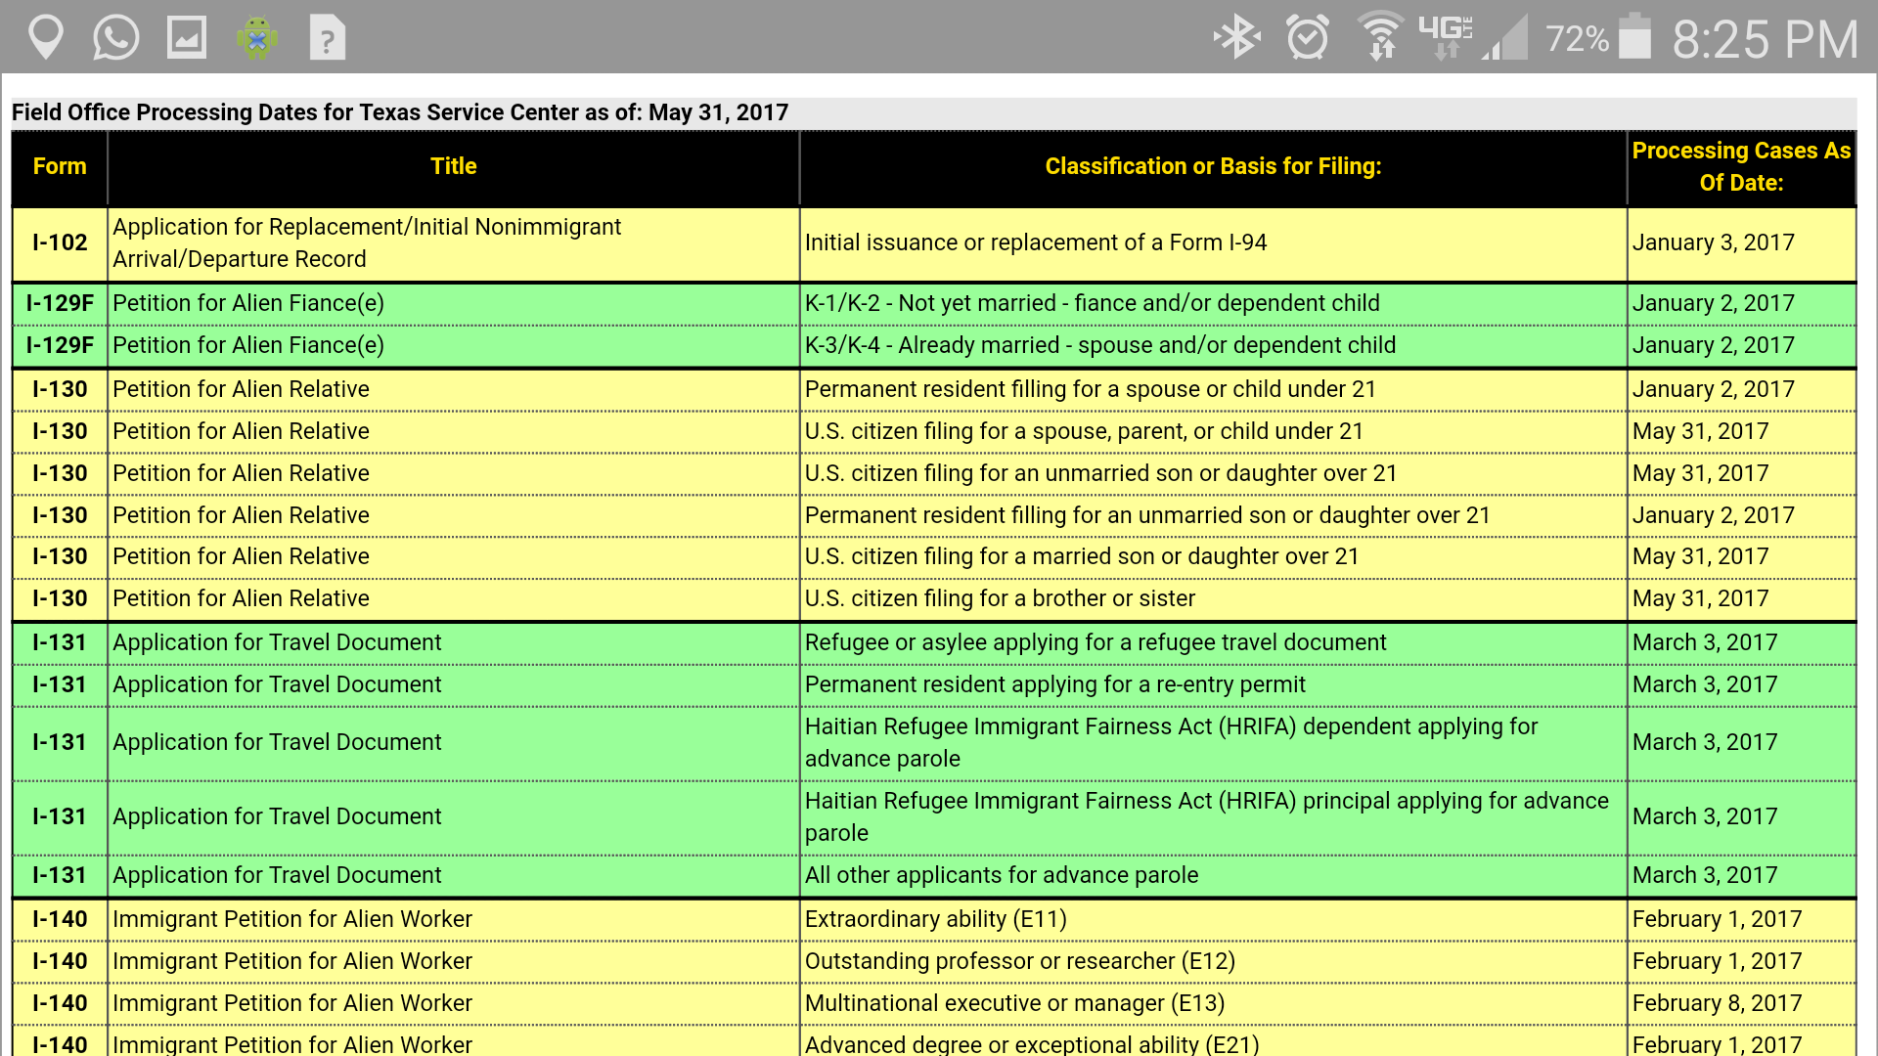This screenshot has width=1878, height=1056.
Task: Click I-130 cell in the brother or sister row
Action: [60, 598]
